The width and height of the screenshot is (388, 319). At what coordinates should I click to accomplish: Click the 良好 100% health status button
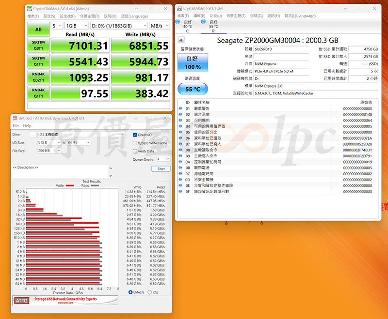pos(193,63)
